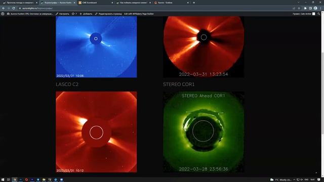Image resolution: width=324 pixels, height=182 pixels.
Task: Click the LASCO C2 heading text
Action: 67,84
